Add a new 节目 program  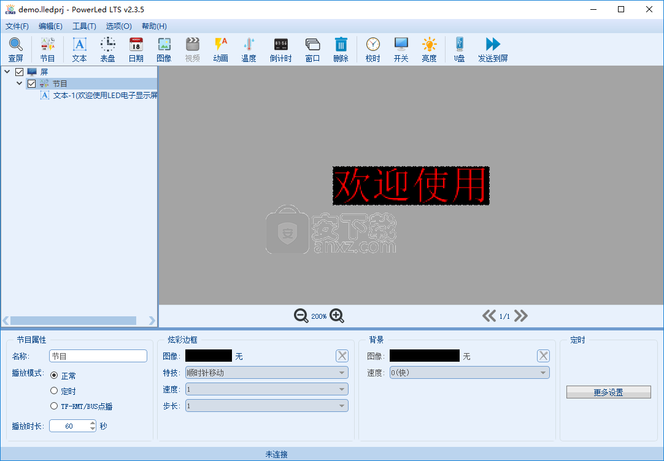(x=47, y=50)
